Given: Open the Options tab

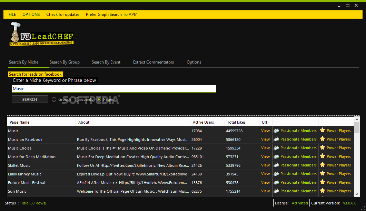Looking at the screenshot, I should (194, 62).
